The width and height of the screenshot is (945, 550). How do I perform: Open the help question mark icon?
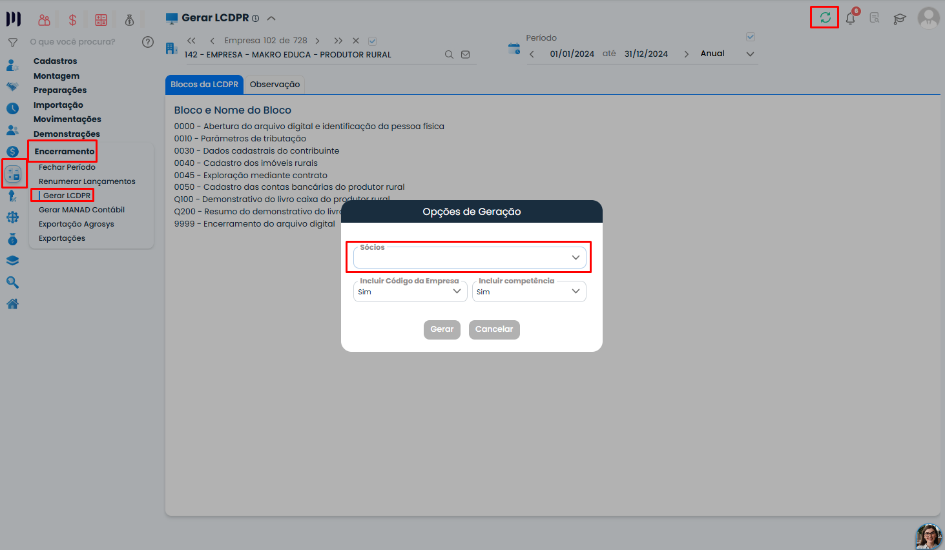coord(148,42)
